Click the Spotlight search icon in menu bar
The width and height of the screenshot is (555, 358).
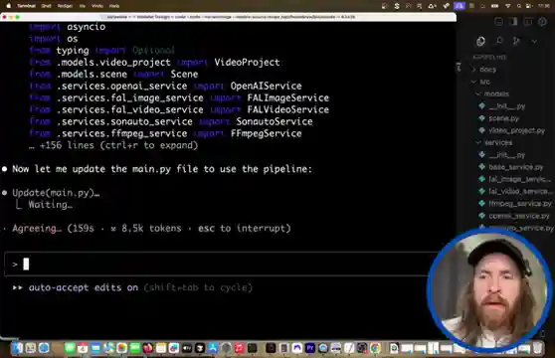coord(518,6)
